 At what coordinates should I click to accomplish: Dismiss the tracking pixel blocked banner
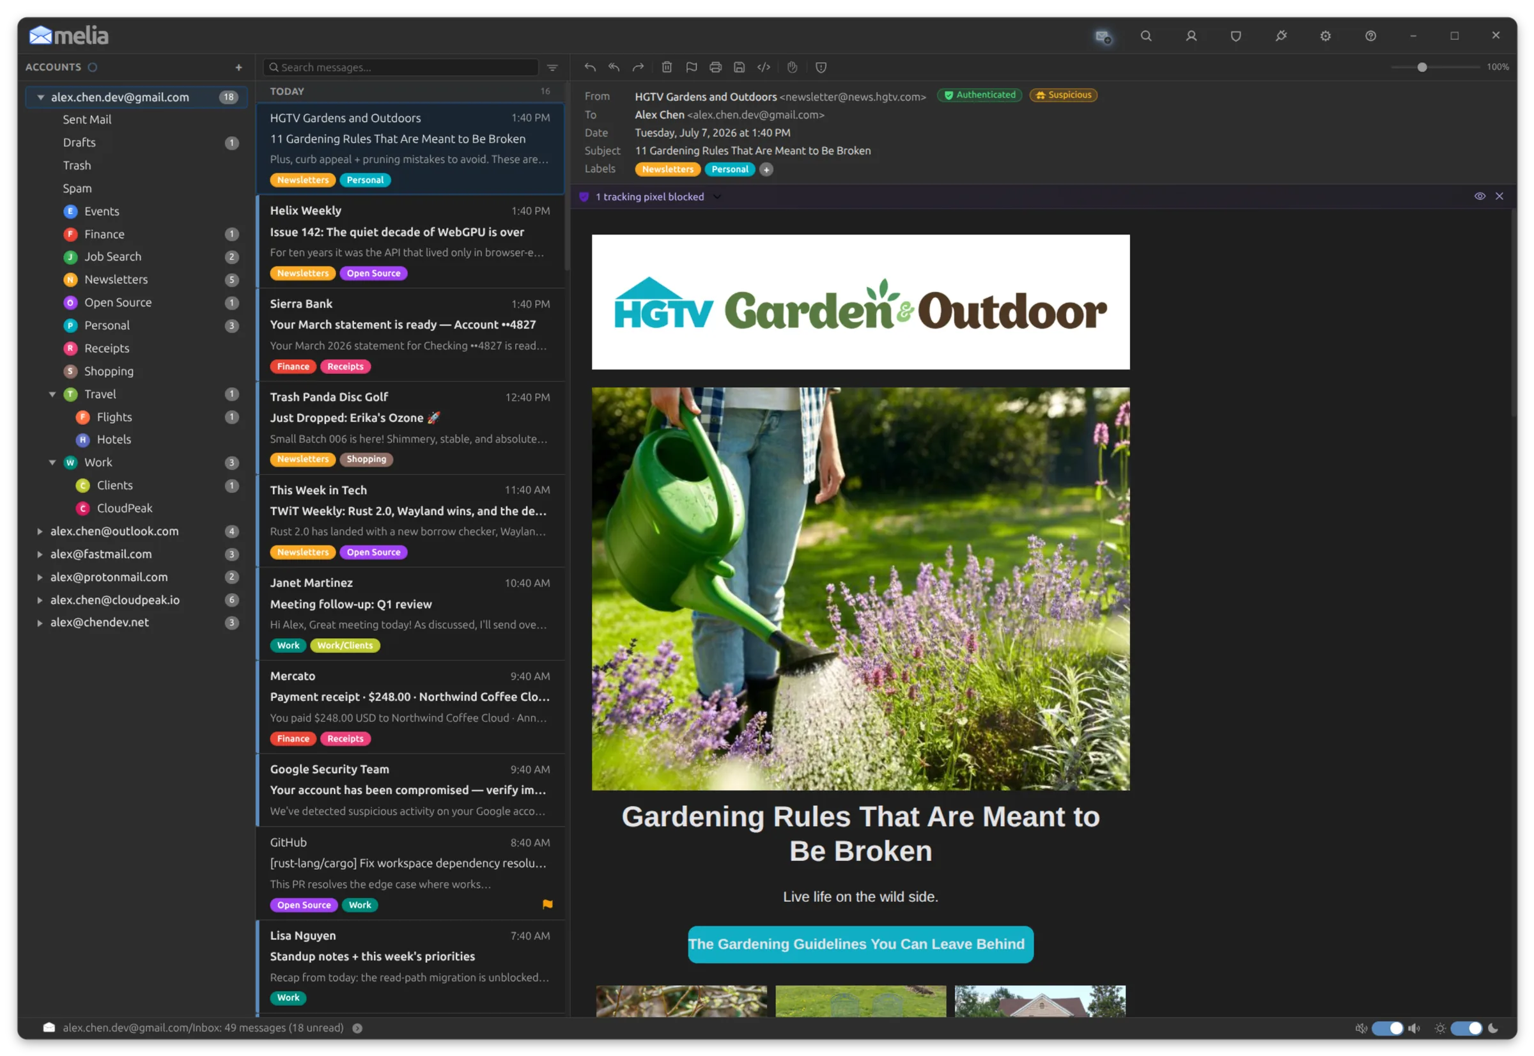click(x=1499, y=196)
